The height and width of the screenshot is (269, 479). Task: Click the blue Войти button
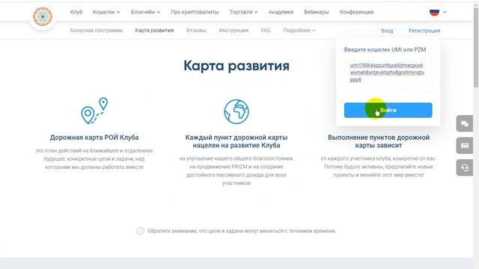388,110
